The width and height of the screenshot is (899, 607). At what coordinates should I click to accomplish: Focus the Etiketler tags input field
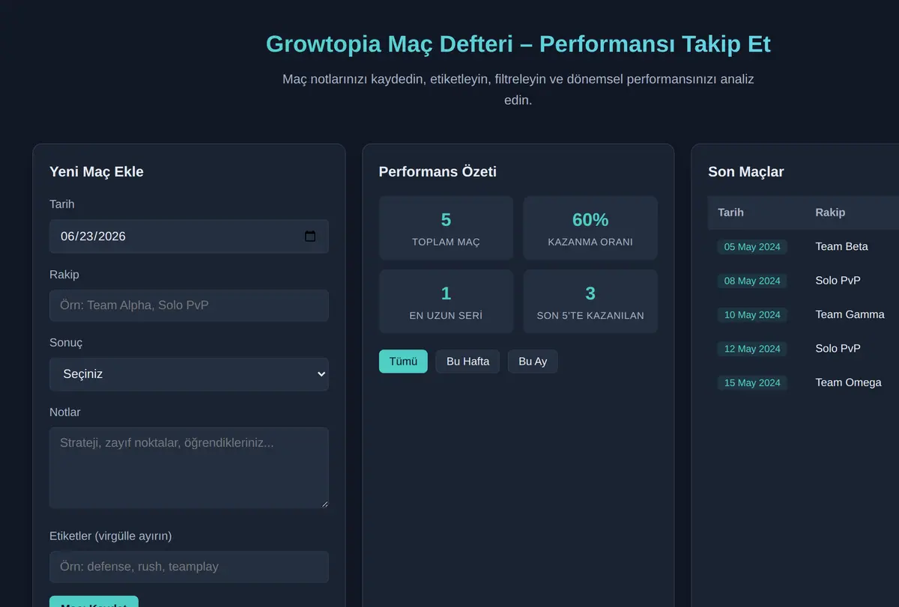(x=189, y=567)
